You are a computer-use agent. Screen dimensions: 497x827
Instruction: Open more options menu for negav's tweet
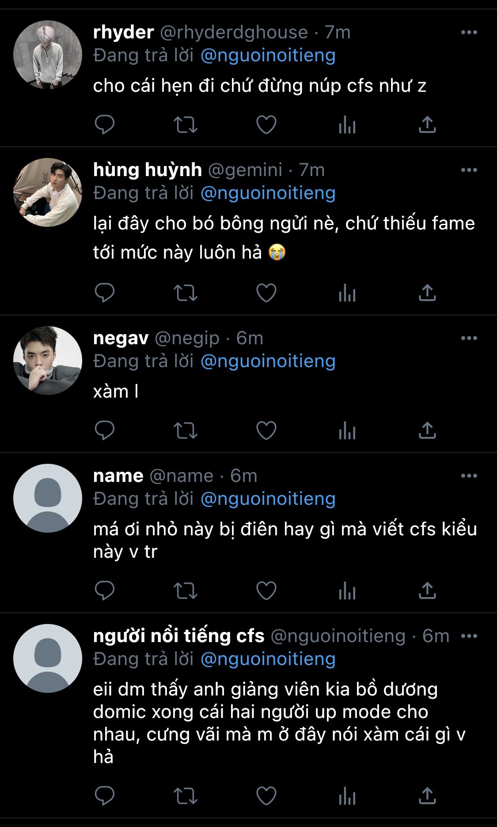pos(469,338)
